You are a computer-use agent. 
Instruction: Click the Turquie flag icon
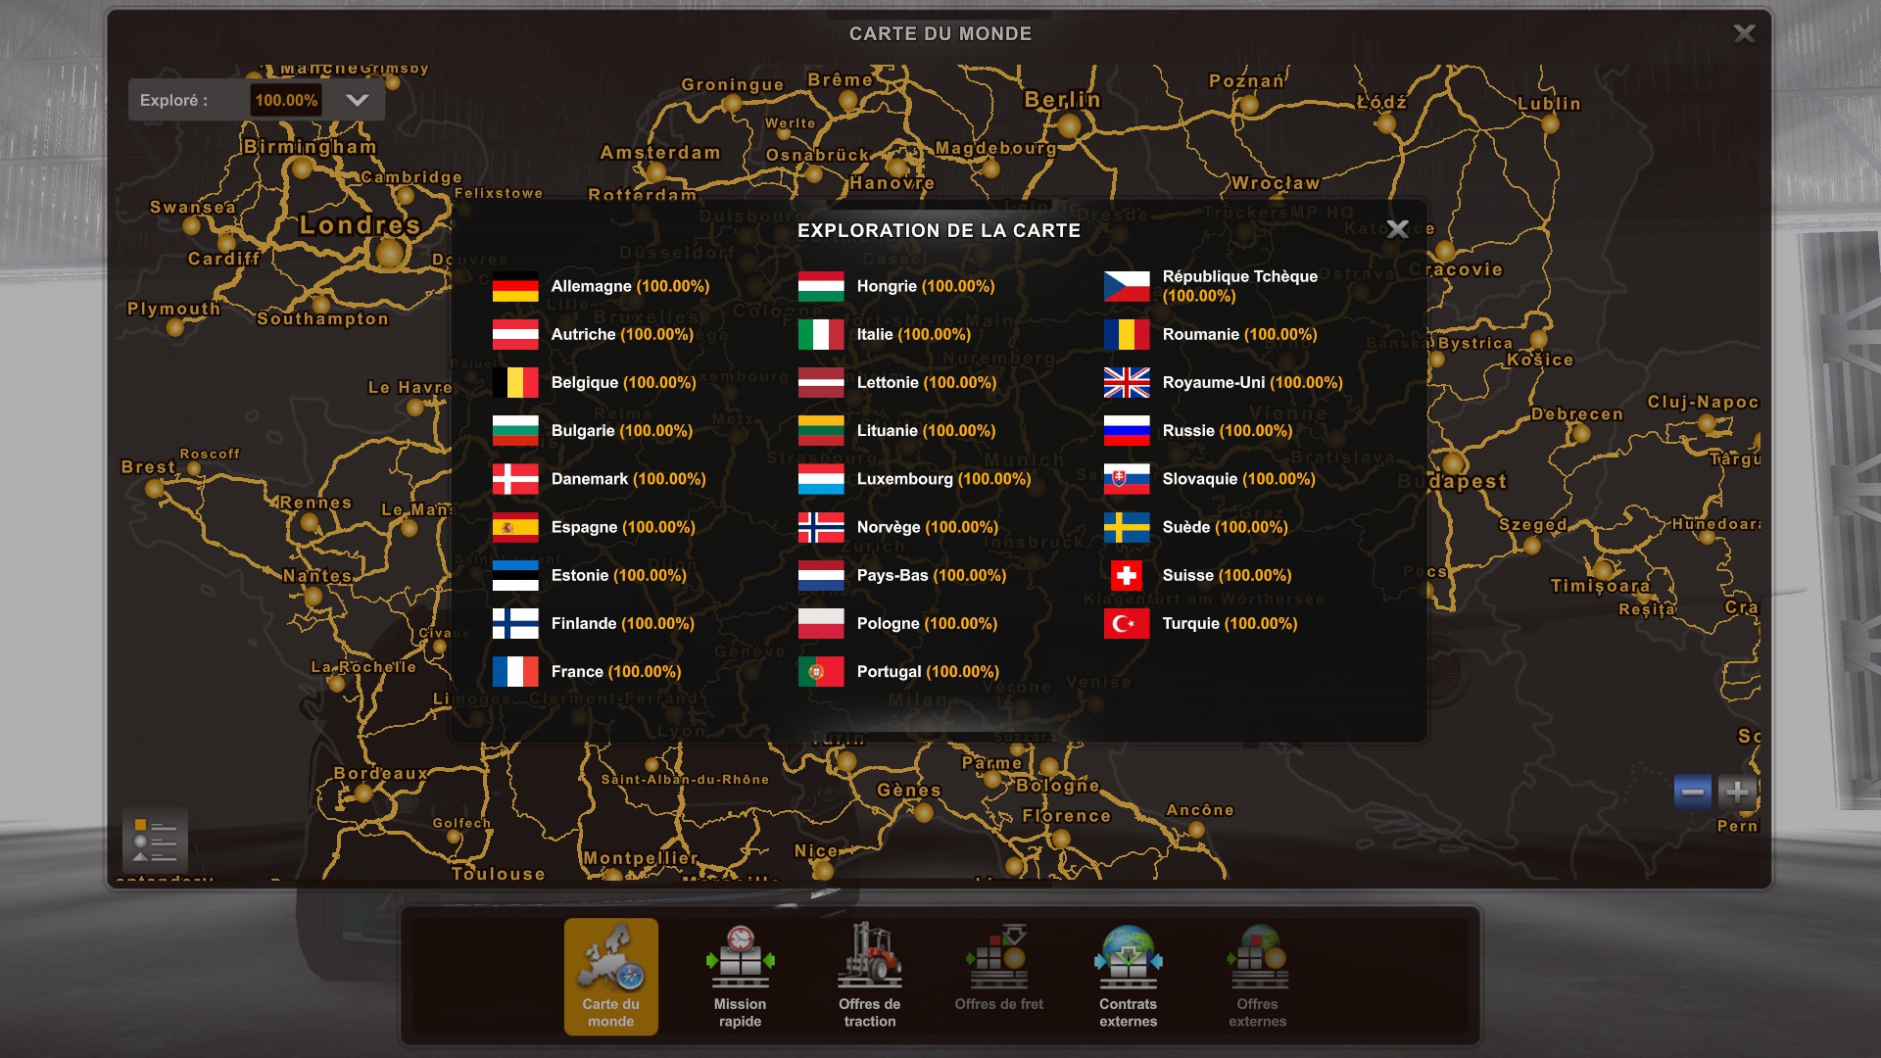tap(1127, 623)
